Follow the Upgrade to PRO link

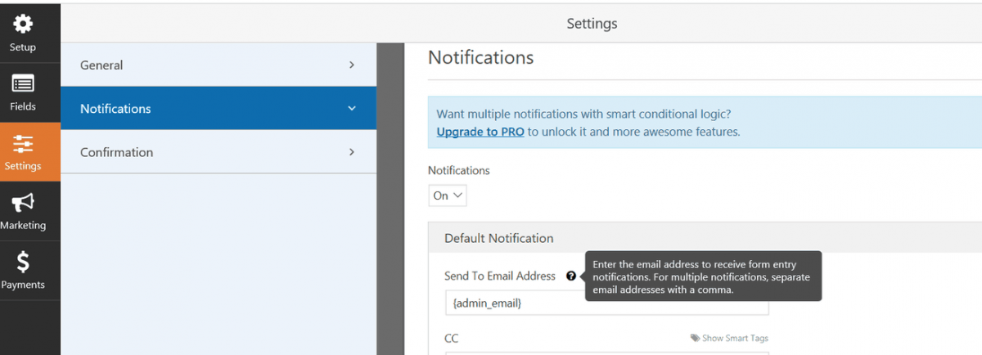[480, 131]
